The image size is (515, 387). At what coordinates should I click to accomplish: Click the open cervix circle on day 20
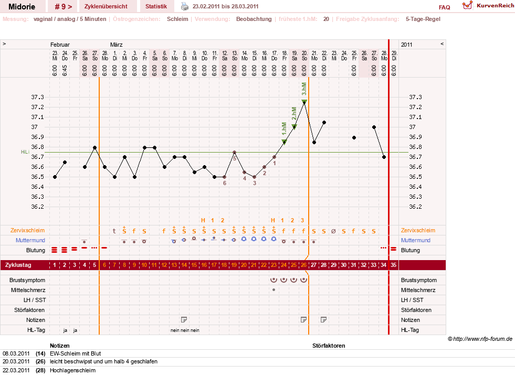(x=244, y=239)
